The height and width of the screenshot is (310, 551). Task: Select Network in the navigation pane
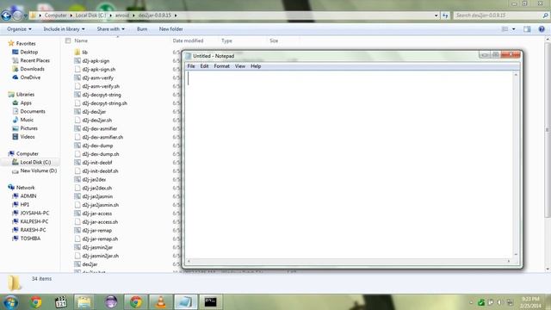pyautogui.click(x=25, y=188)
